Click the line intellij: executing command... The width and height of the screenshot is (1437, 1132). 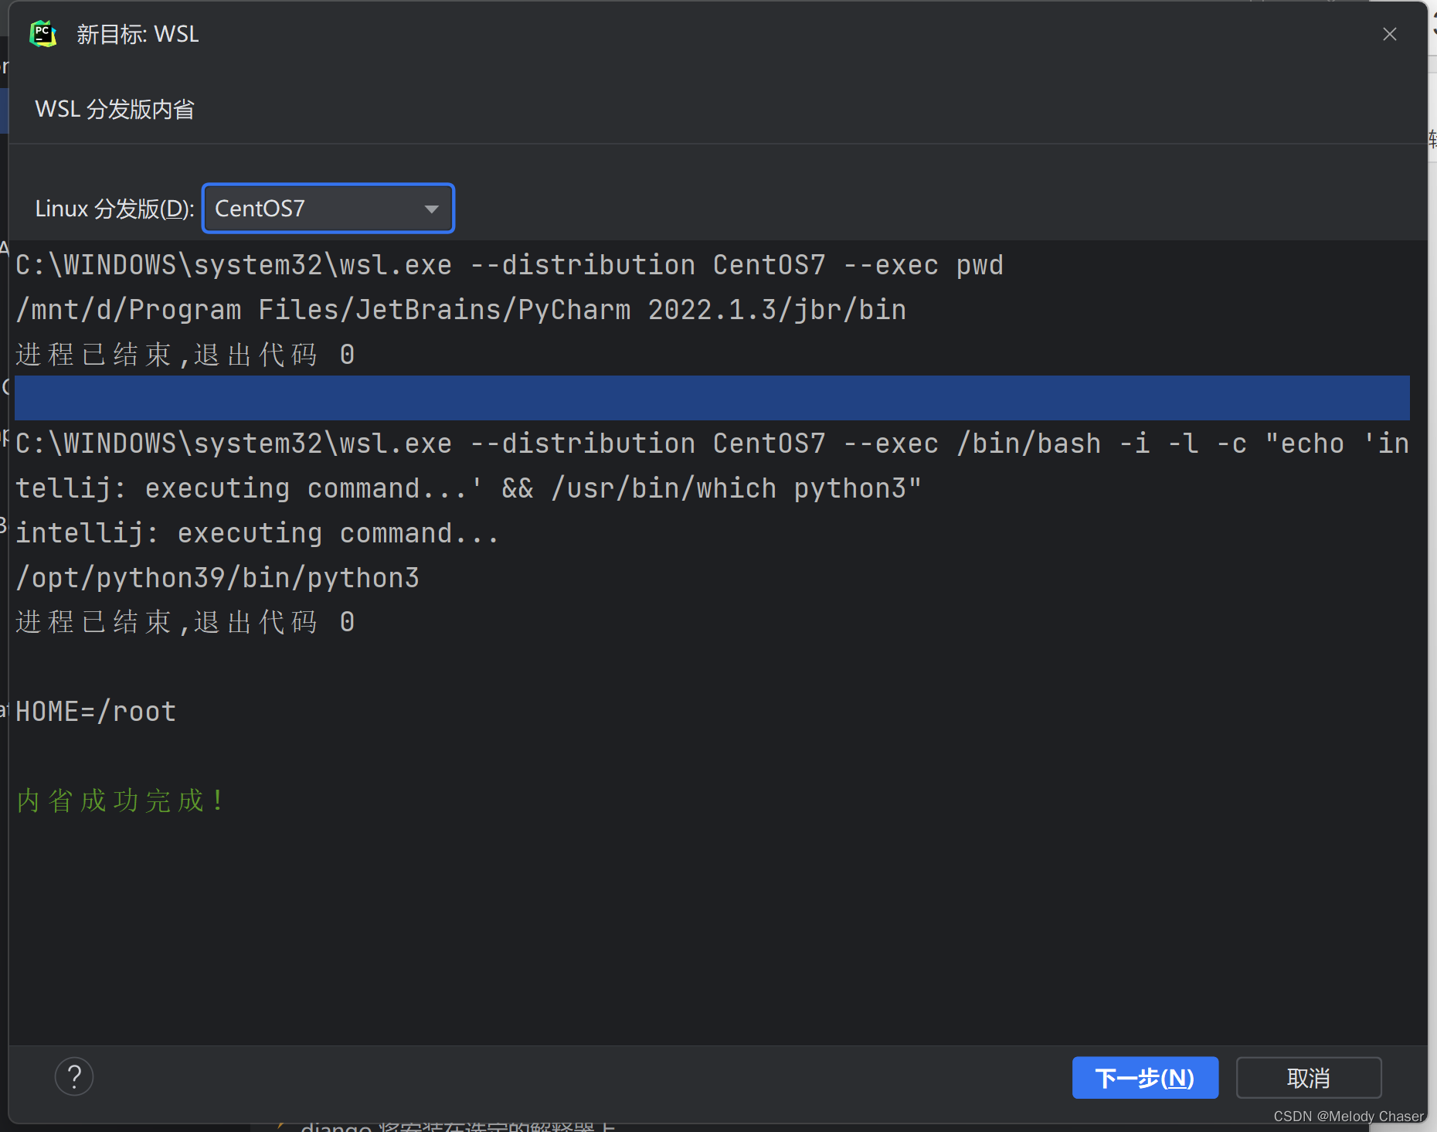coord(257,533)
